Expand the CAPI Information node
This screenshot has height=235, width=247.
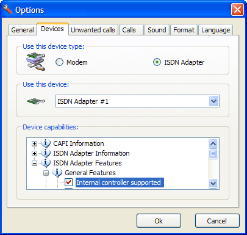[x=34, y=143]
